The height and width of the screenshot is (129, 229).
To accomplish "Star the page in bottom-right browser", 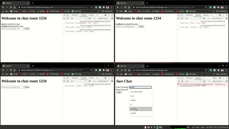I will (206, 70).
